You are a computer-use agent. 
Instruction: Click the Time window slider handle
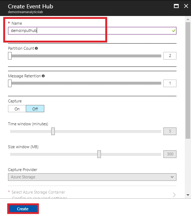point(53,131)
